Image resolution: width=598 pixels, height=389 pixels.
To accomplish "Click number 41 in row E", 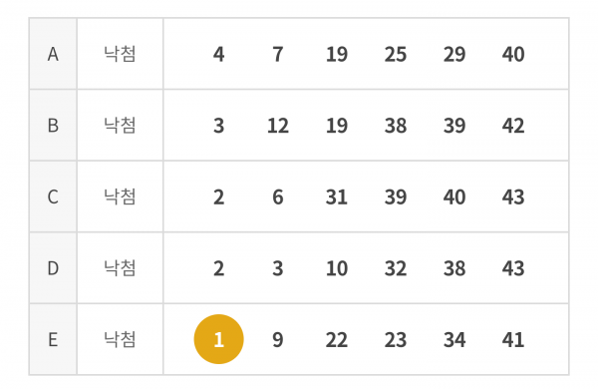I will [513, 340].
